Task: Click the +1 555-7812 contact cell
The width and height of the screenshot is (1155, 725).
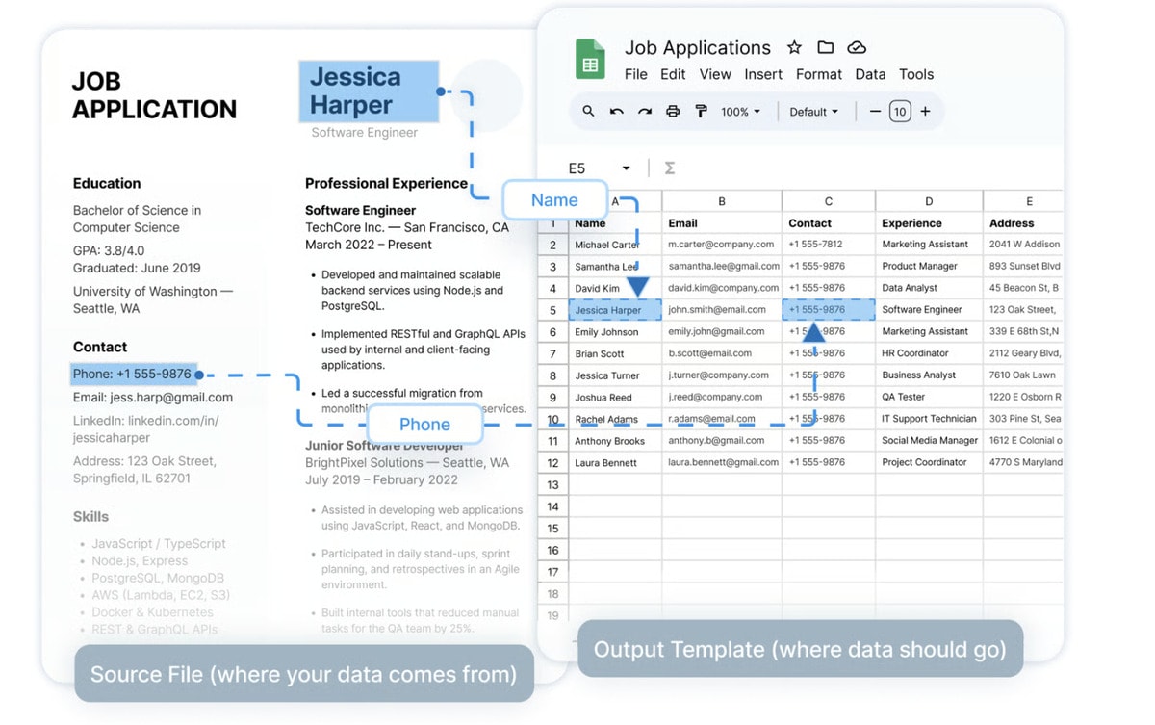Action: 829,245
